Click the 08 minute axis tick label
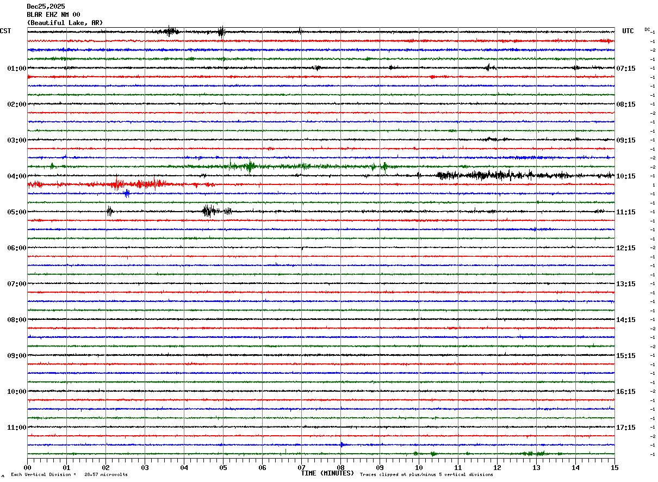 pos(340,467)
